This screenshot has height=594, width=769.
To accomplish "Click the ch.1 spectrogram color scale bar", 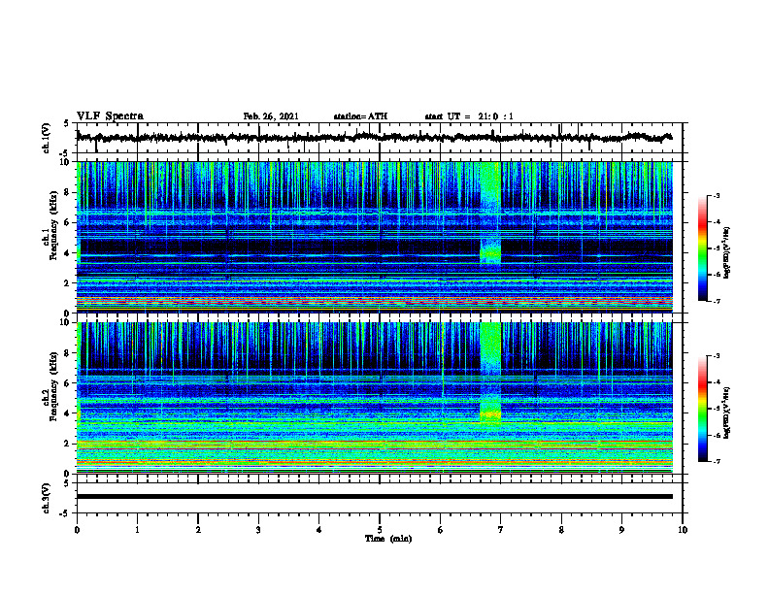I will point(703,248).
